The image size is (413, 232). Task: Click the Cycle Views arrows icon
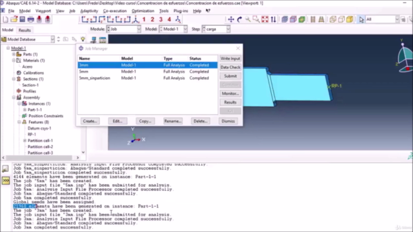[x=274, y=19]
